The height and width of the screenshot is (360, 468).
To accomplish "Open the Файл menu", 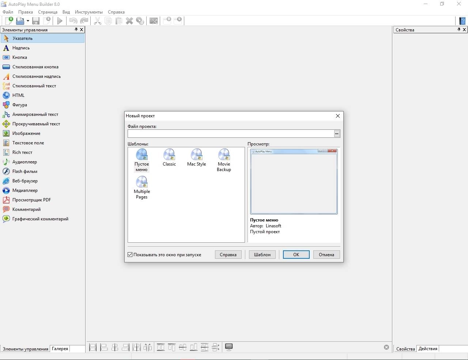I will (x=8, y=12).
